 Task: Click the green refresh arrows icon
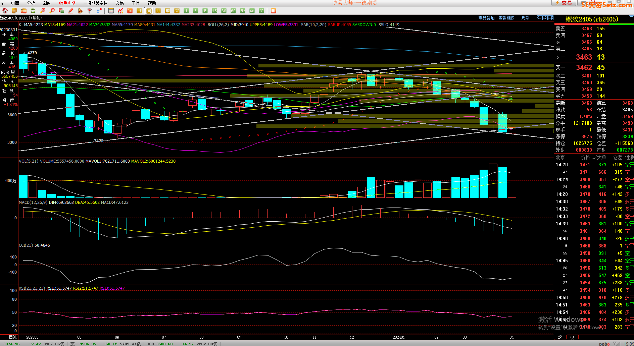33,11
